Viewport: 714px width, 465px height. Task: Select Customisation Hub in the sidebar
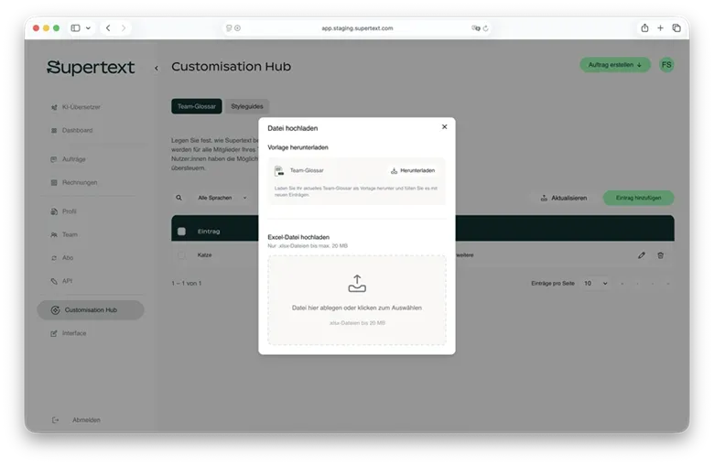91,309
